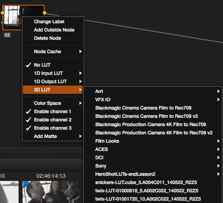The width and height of the screenshot is (223, 203).
Task: Expand the VFX IO LUT folder
Action: pyautogui.click(x=153, y=100)
